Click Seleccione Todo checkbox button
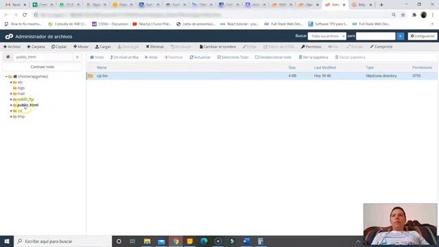Screen dimensions: 439x247 (x=233, y=57)
